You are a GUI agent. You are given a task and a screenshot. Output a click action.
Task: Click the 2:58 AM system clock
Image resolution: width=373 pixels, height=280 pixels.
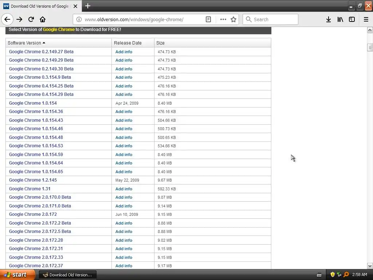[360, 275]
